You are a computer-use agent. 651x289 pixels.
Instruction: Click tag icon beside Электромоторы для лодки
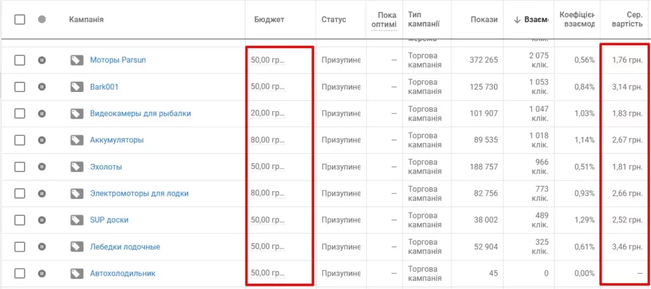pyautogui.click(x=76, y=194)
